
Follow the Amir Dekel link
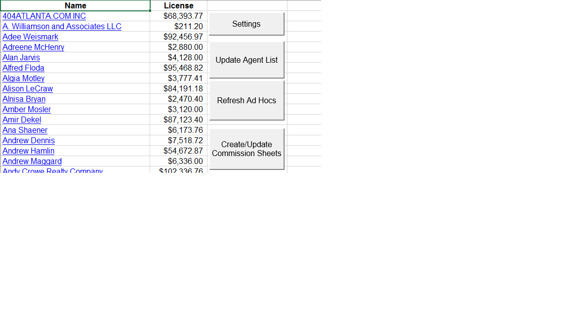tap(22, 120)
